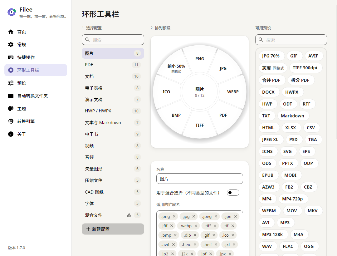Remove the .gif extension tag
The image size is (337, 256).
pyautogui.click(x=214, y=235)
